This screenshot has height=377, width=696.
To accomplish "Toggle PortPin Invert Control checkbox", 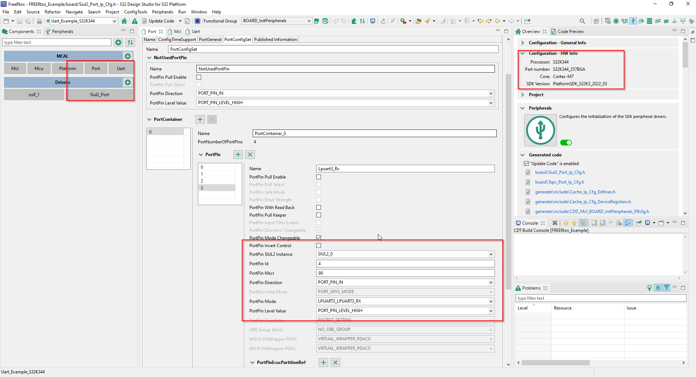I will [319, 246].
